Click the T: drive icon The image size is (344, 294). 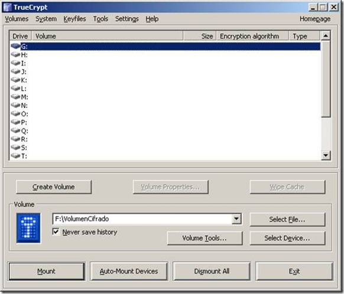tap(15, 156)
